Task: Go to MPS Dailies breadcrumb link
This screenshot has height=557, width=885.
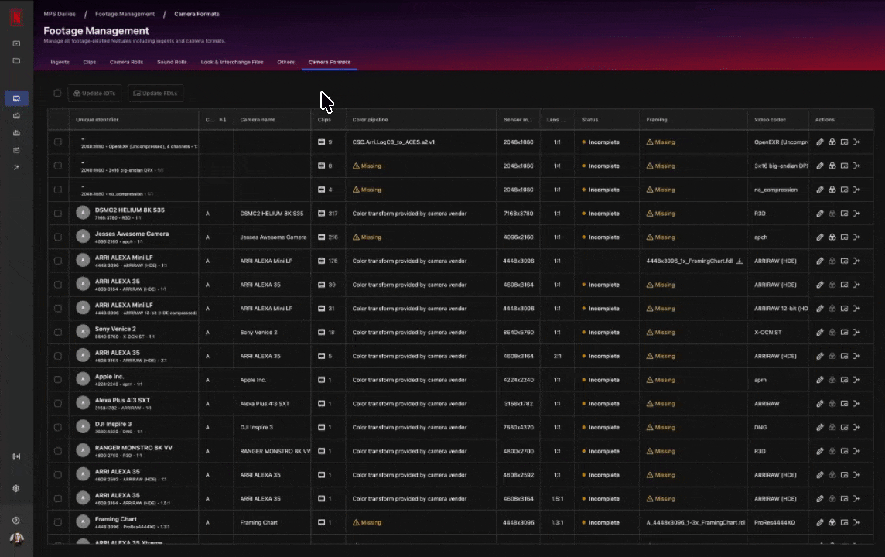Action: [x=61, y=14]
